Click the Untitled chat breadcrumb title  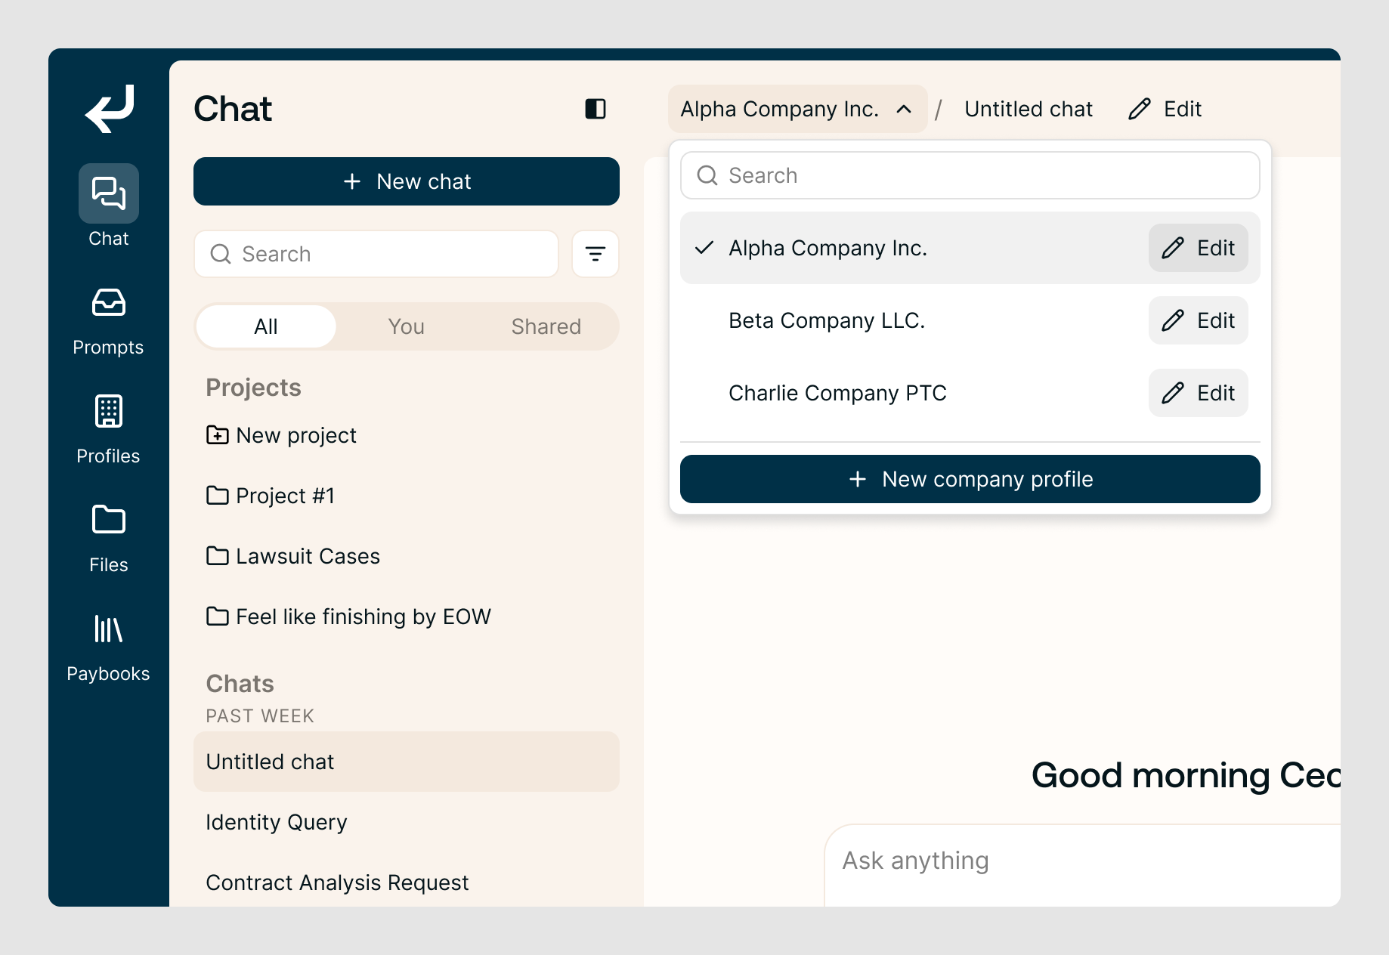click(1029, 109)
